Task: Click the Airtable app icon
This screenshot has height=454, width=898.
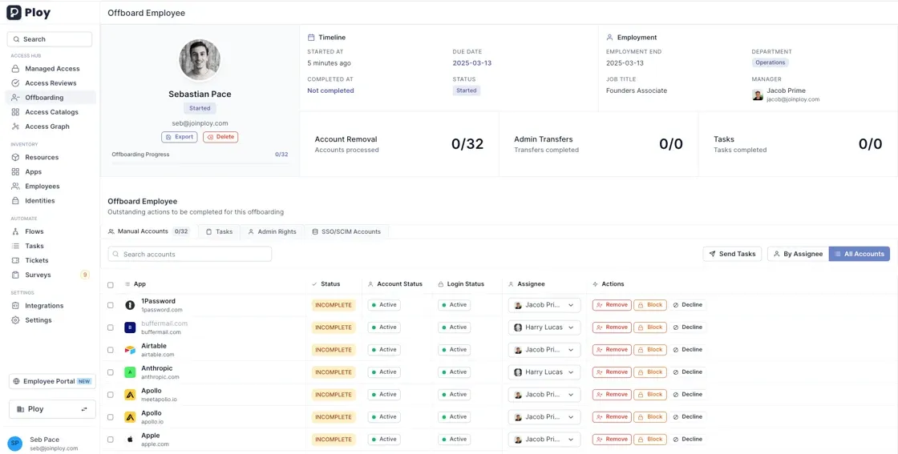Action: (x=130, y=350)
